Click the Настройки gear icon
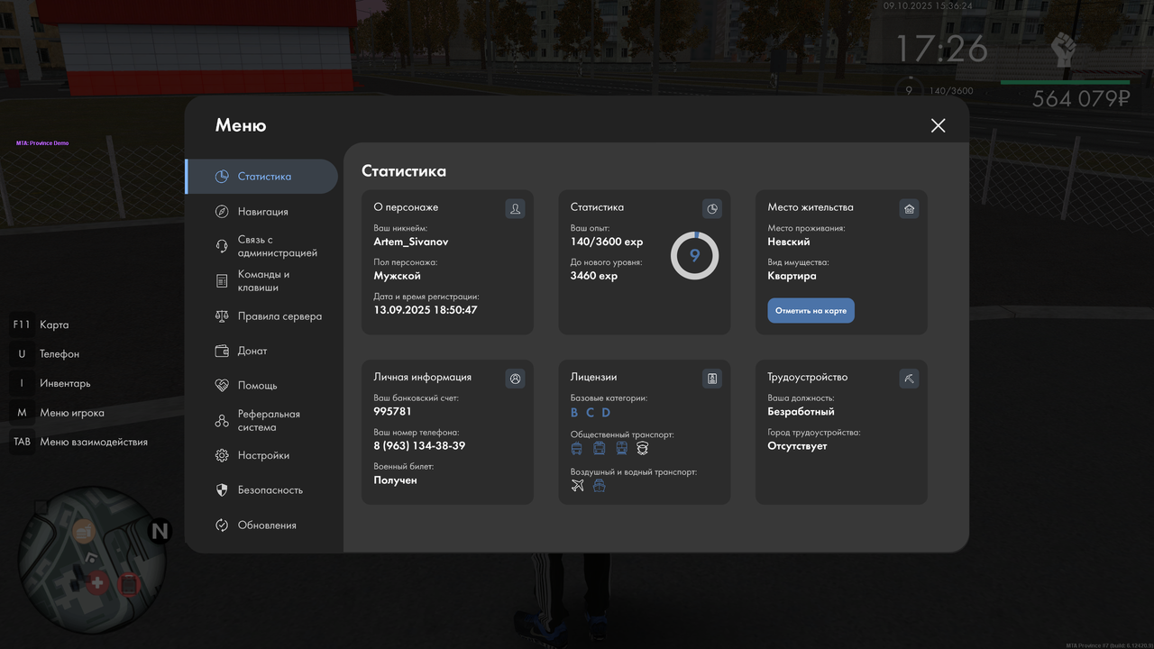Screen dimensions: 1154x649 tap(222, 456)
